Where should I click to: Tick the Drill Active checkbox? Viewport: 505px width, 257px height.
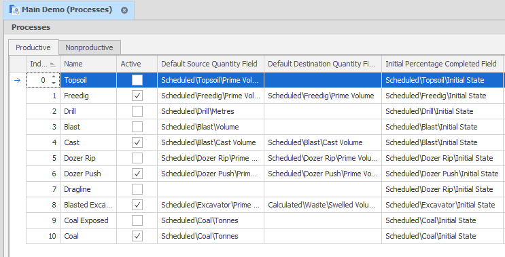tap(137, 111)
